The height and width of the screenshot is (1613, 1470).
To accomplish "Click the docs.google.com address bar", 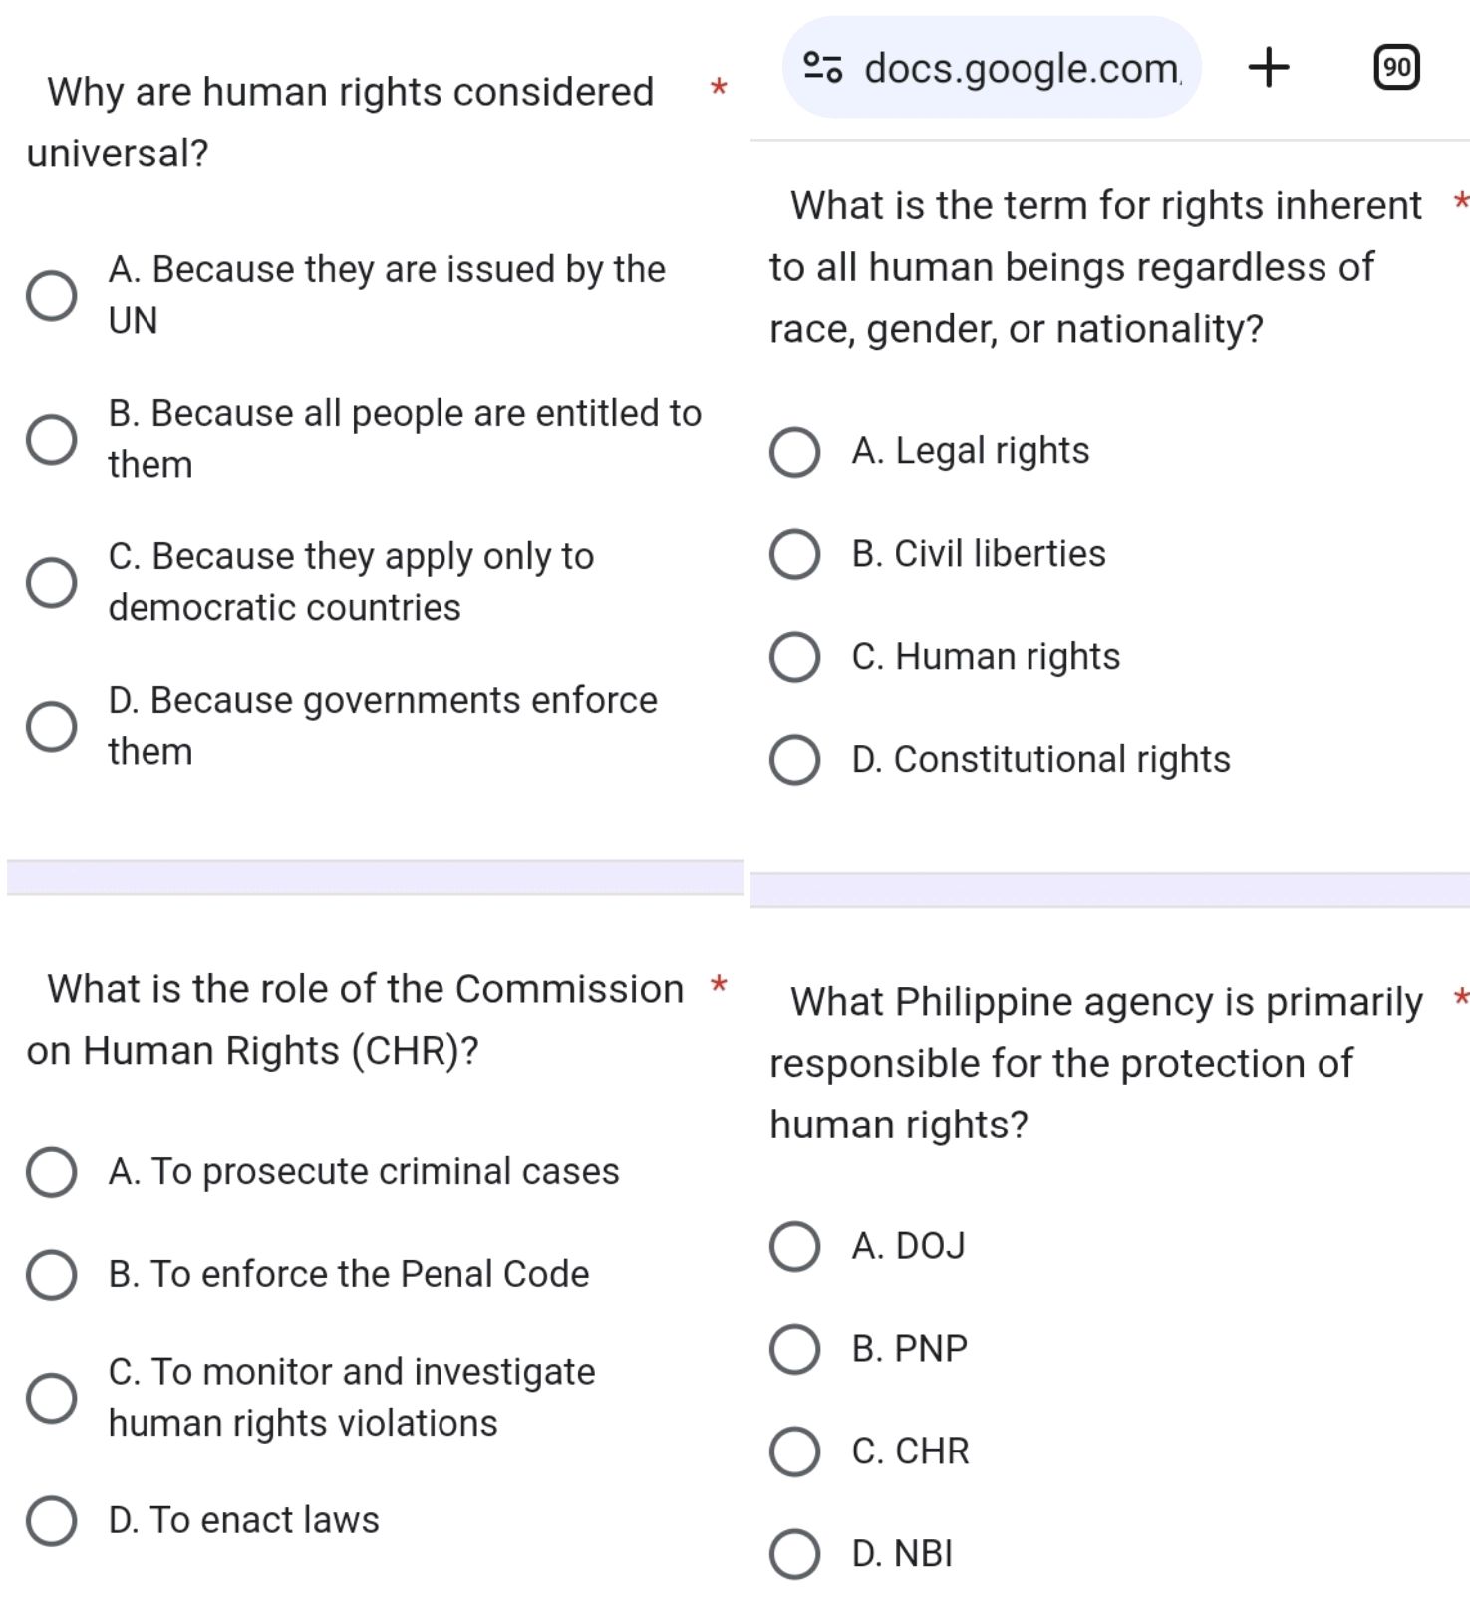I will pos(1017,67).
